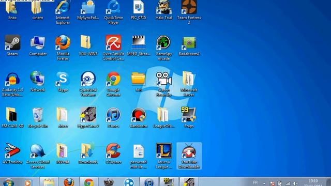Viewport: 331px width, 186px height.
Task: Open the volume control in tray
Action: pyautogui.click(x=295, y=184)
